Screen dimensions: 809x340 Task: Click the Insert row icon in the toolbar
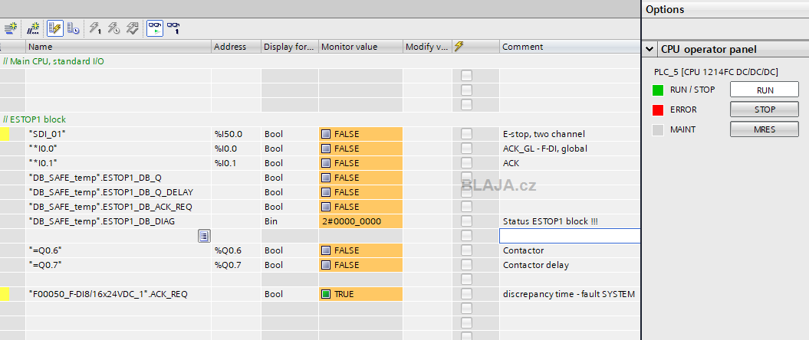click(x=10, y=28)
